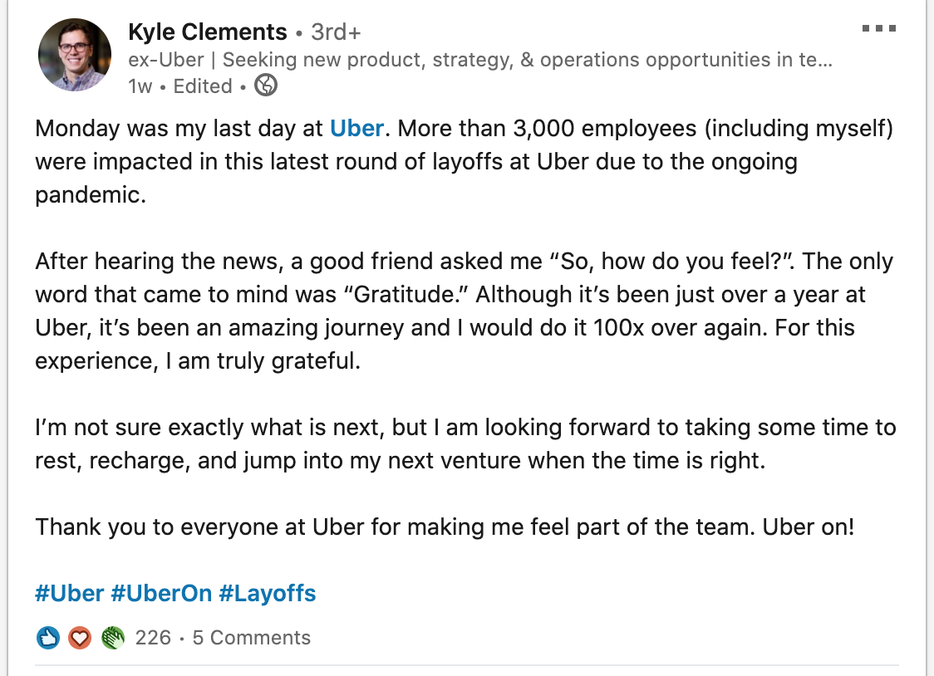This screenshot has width=934, height=676.
Task: Open the #UberOn hashtag
Action: 161,593
